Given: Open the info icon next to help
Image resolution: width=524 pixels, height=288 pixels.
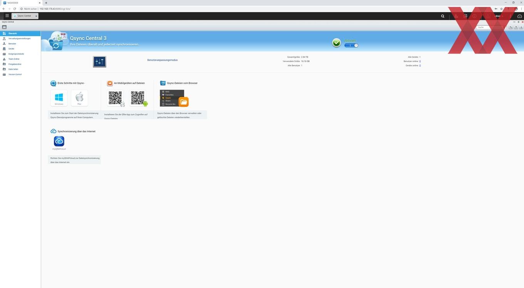Looking at the screenshot, I should pos(521,27).
